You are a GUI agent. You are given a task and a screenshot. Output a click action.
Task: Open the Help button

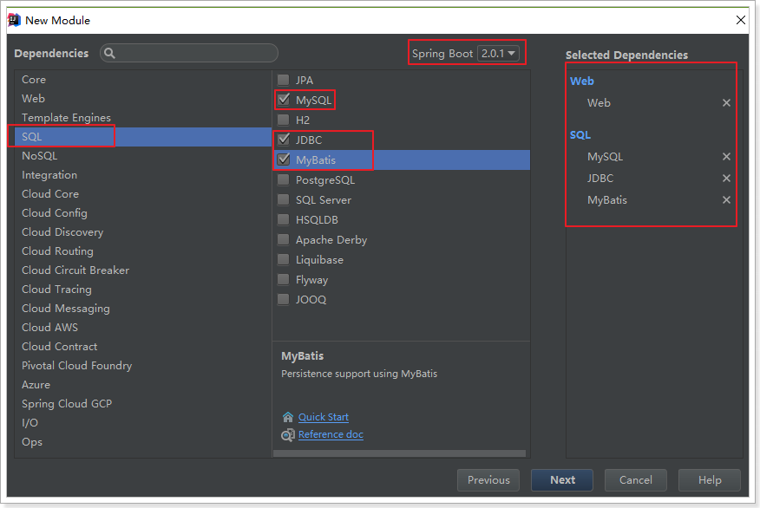click(710, 480)
